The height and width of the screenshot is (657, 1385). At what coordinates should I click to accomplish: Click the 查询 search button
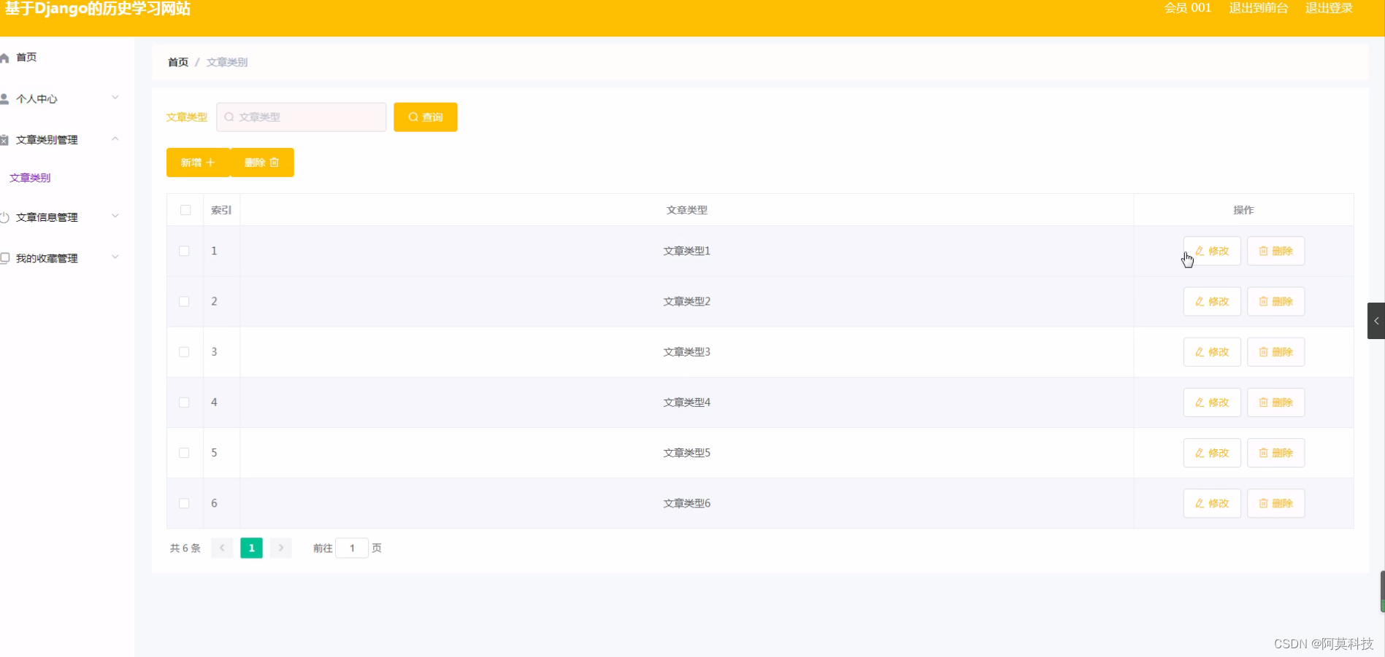pos(426,117)
